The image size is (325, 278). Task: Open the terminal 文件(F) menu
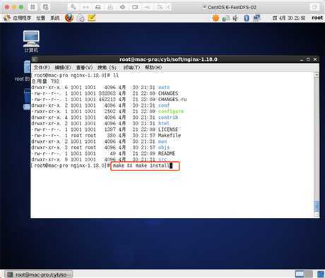pos(42,67)
